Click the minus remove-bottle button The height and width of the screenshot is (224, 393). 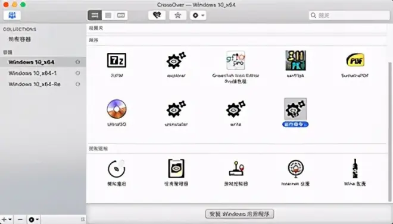click(x=20, y=219)
